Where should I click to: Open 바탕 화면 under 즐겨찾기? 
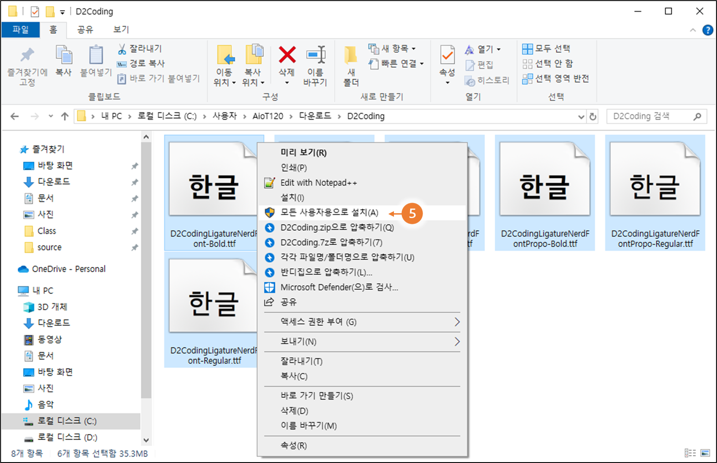pos(48,166)
